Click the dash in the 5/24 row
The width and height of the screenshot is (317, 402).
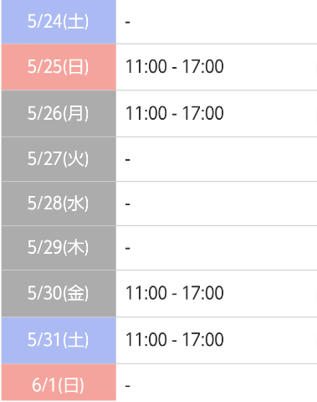tap(128, 22)
